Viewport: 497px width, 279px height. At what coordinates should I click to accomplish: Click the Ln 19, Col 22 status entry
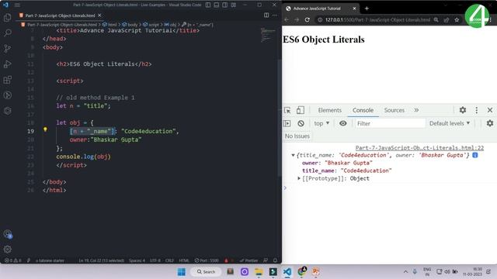102,260
